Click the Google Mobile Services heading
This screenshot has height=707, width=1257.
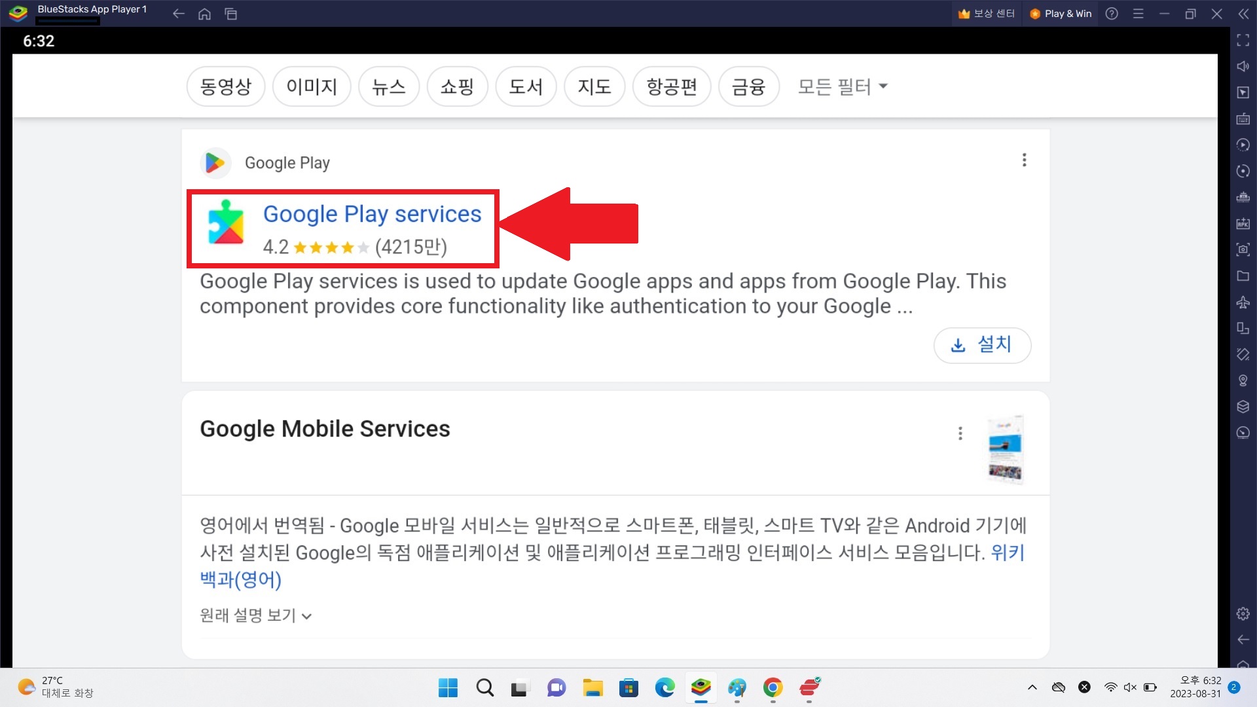(325, 429)
